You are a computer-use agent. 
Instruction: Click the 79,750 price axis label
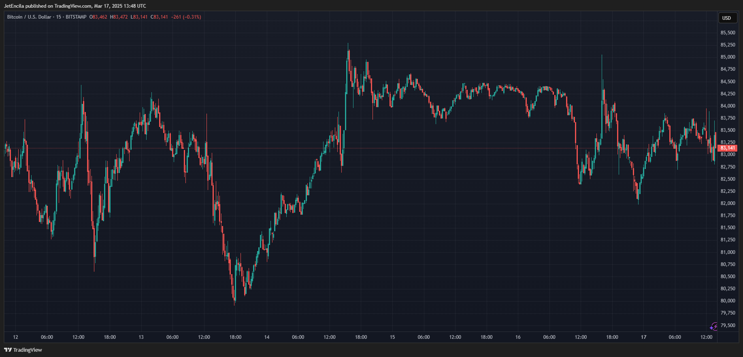point(728,313)
